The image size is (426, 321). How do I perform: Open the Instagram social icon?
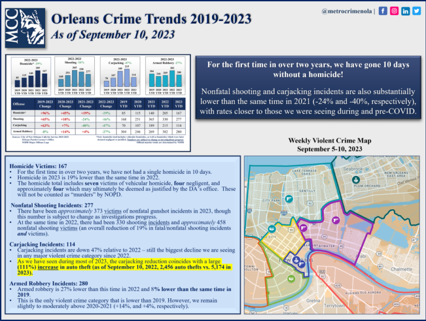click(x=394, y=11)
